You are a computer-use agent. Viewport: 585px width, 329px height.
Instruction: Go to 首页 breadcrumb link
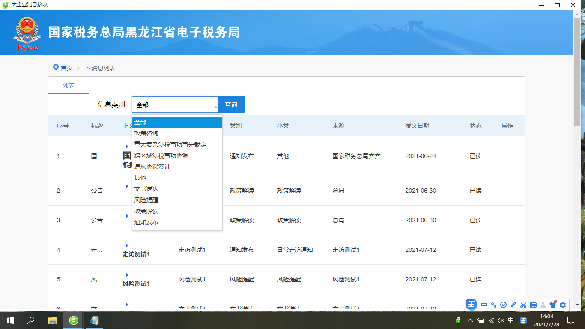(66, 68)
